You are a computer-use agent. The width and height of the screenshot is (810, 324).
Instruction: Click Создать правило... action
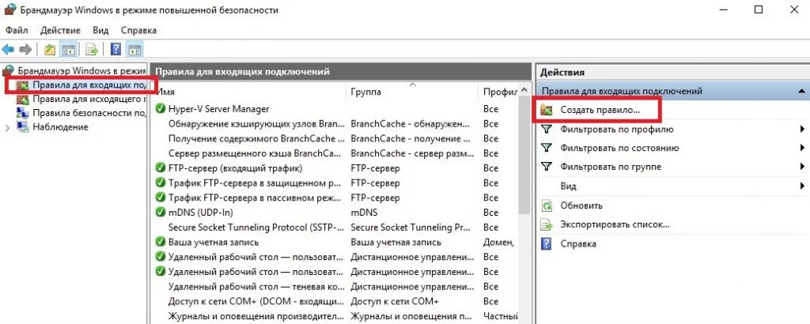click(600, 110)
